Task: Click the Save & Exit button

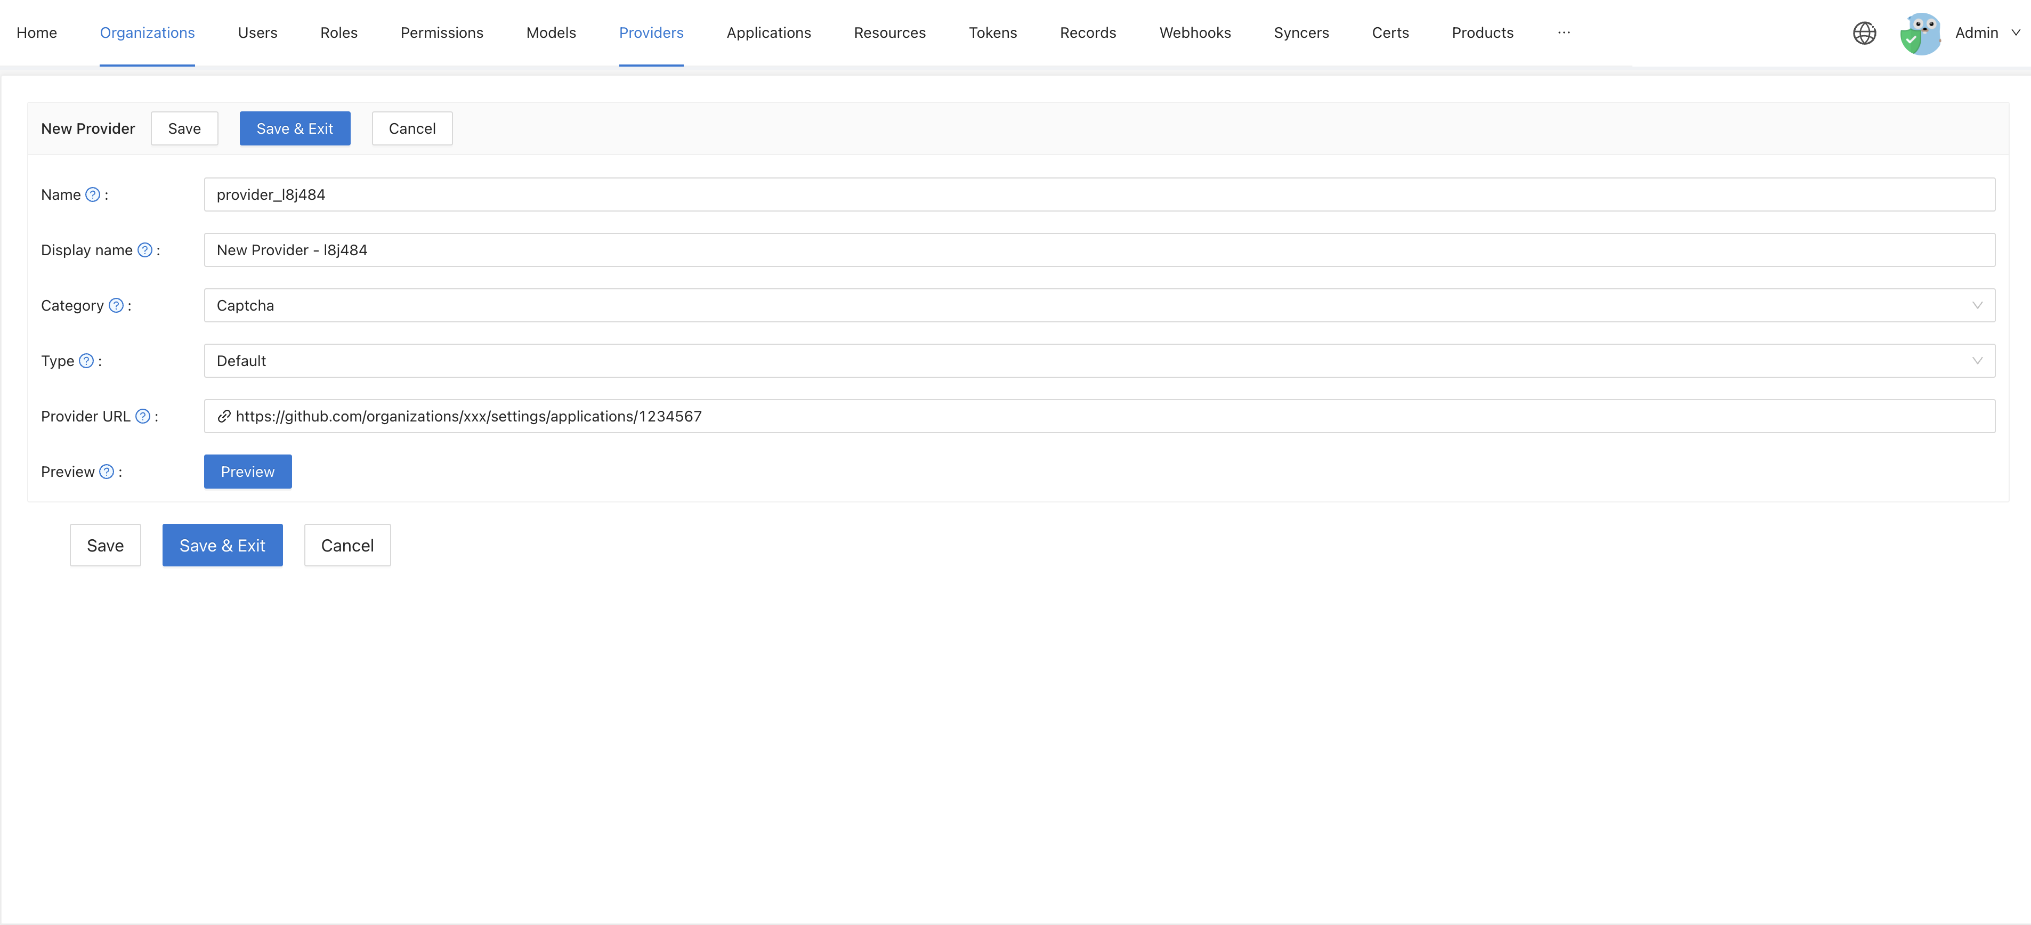Action: click(x=294, y=128)
